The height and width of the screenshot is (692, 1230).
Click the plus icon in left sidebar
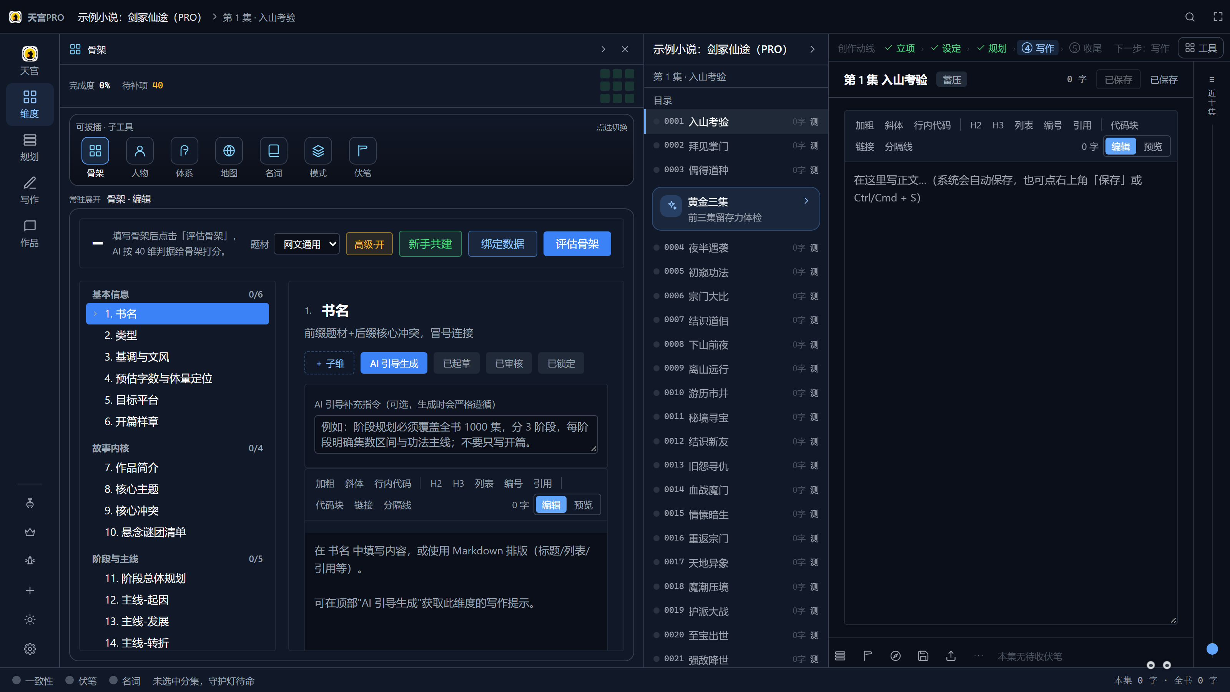[x=30, y=590]
